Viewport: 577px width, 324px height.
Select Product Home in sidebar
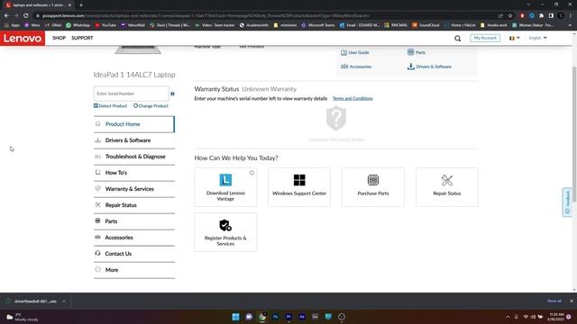pos(134,124)
